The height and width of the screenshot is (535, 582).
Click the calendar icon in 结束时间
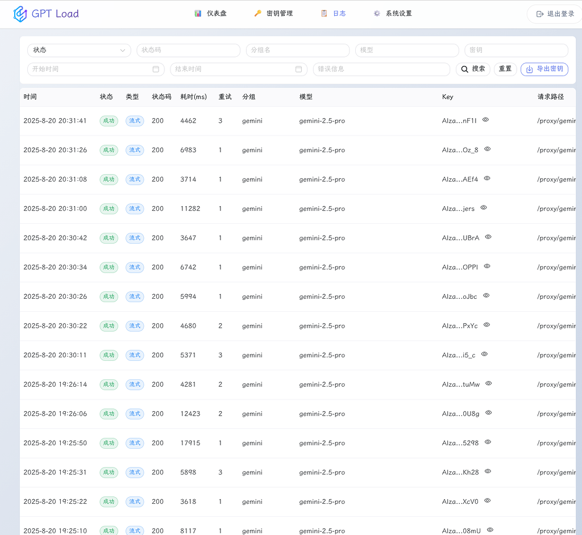[x=298, y=69]
